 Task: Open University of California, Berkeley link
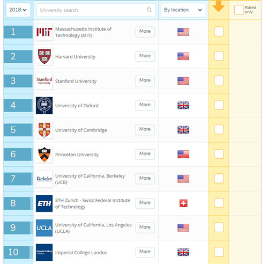pos(90,179)
